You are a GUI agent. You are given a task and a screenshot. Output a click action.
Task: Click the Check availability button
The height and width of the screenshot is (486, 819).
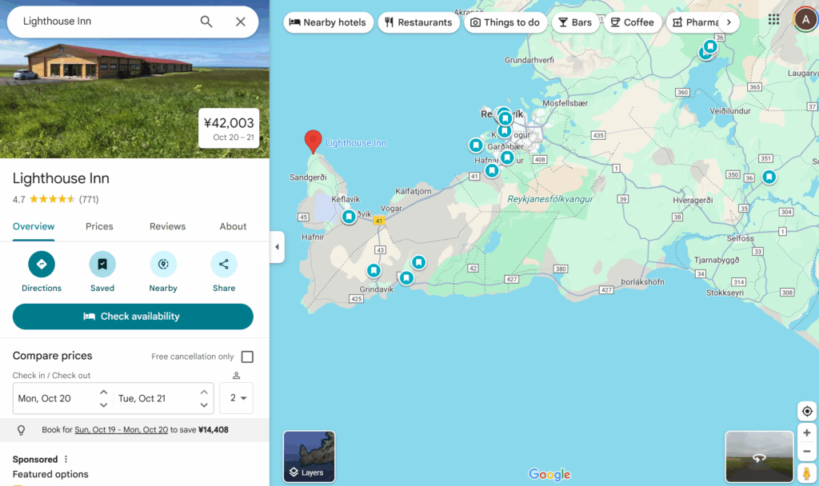(133, 317)
